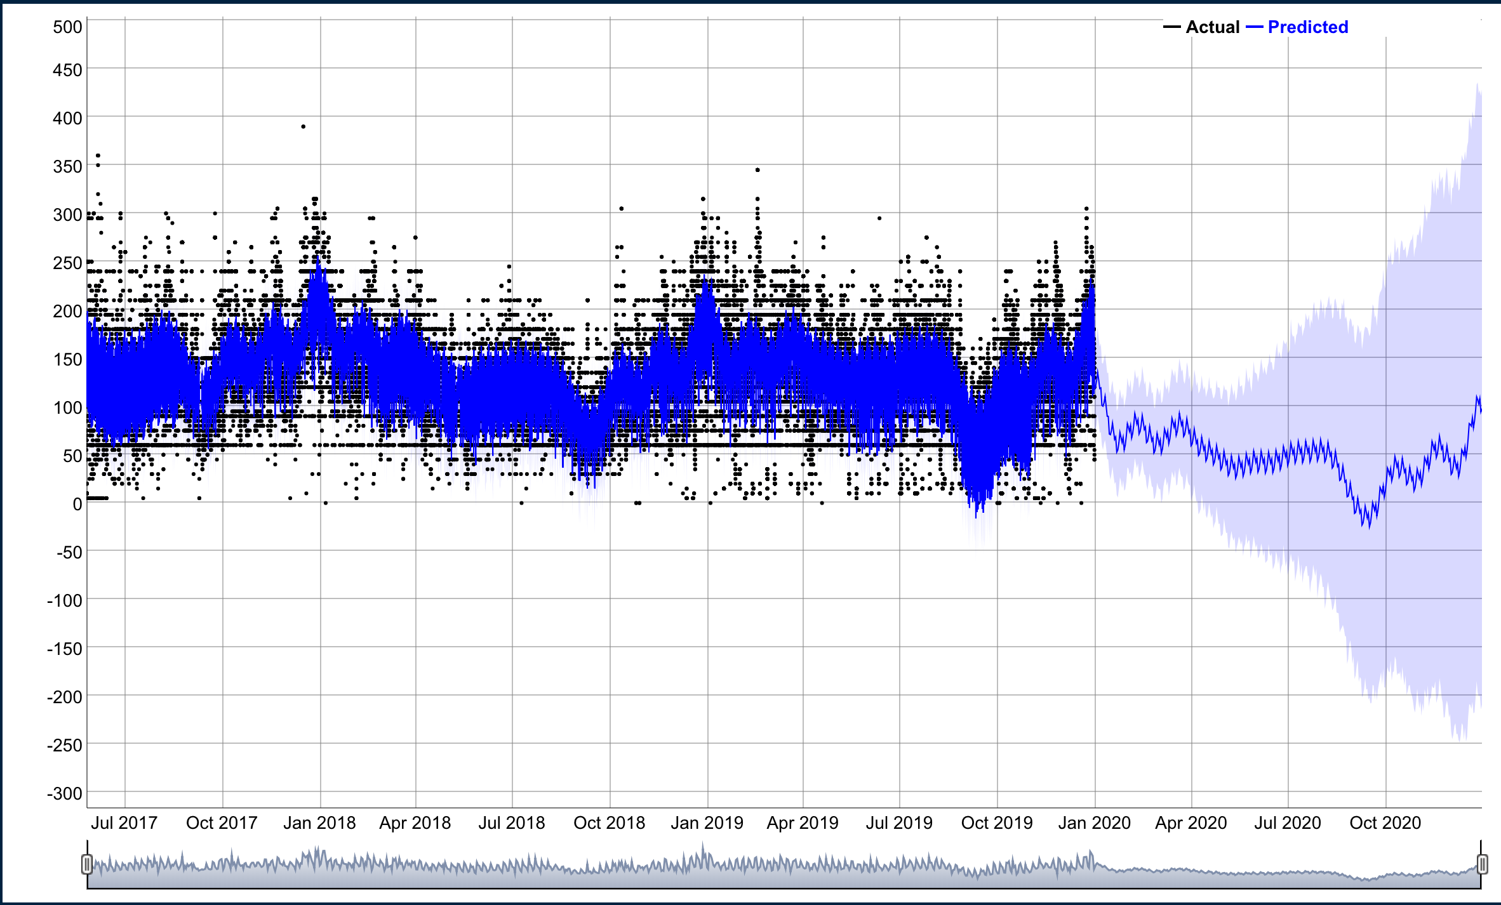
Task: Click the left range slider handle
Action: 88,864
